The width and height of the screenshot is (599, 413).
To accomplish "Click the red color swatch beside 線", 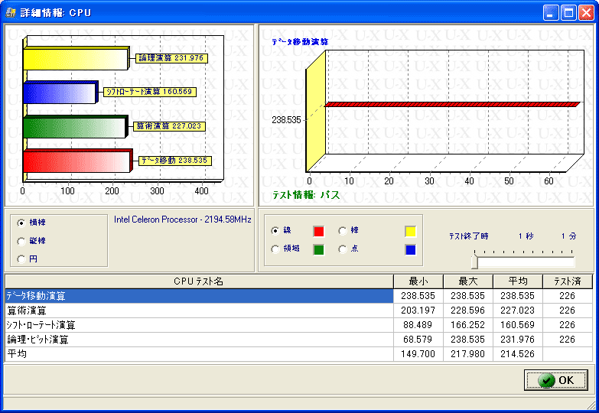I will pos(319,231).
